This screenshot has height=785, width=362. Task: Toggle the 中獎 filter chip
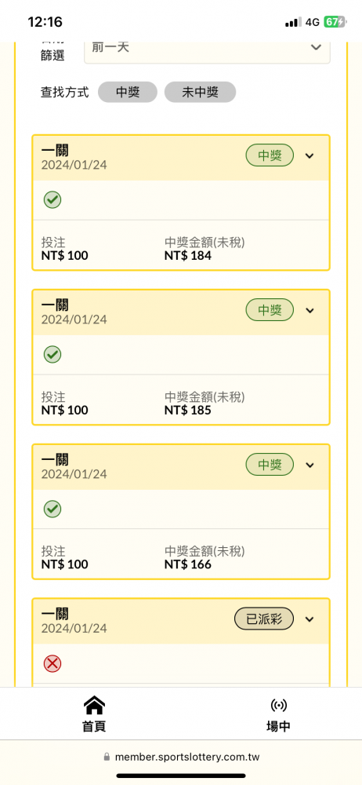[x=128, y=92]
